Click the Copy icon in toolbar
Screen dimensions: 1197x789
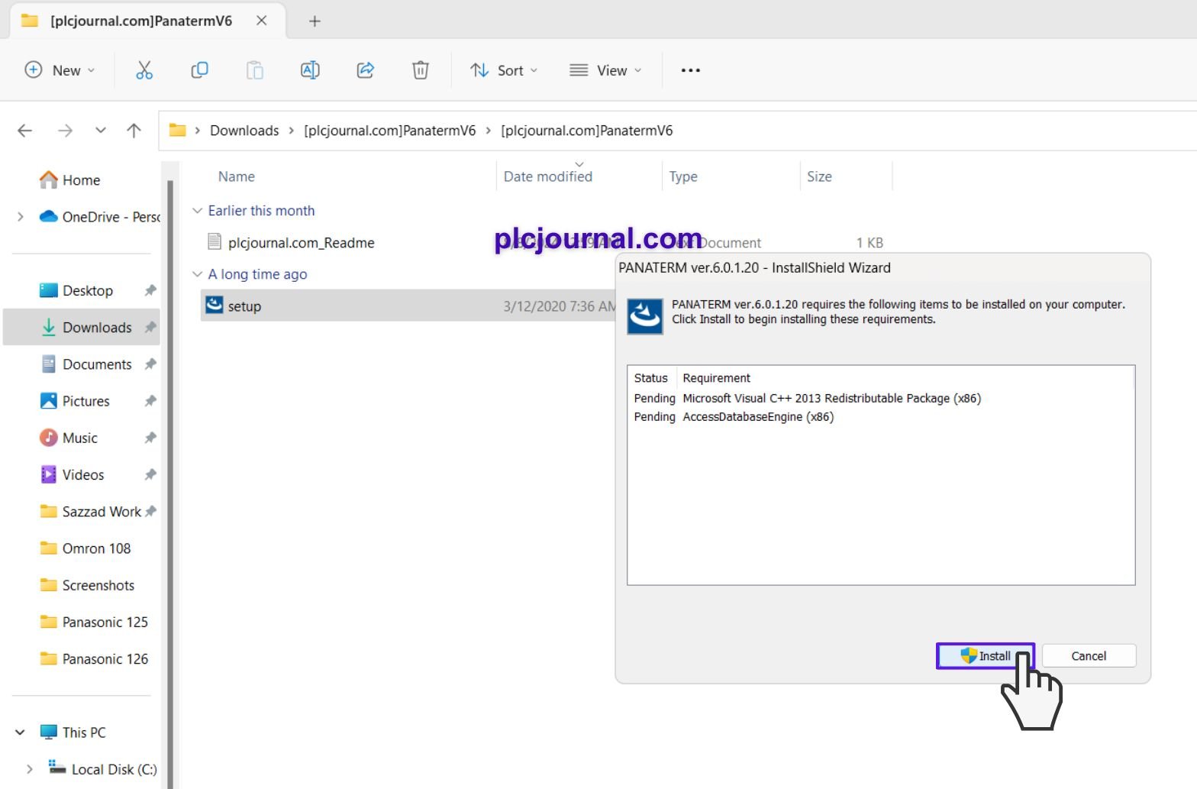199,70
